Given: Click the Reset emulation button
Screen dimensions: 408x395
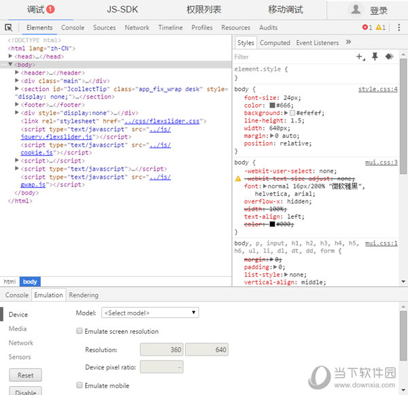Looking at the screenshot, I should (x=26, y=375).
